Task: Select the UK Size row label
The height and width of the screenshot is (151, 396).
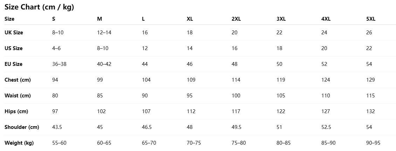Action: 14,33
